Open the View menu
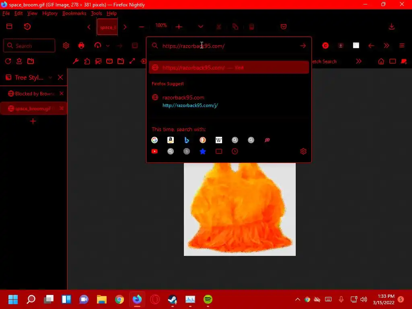The image size is (412, 309). pos(32,13)
